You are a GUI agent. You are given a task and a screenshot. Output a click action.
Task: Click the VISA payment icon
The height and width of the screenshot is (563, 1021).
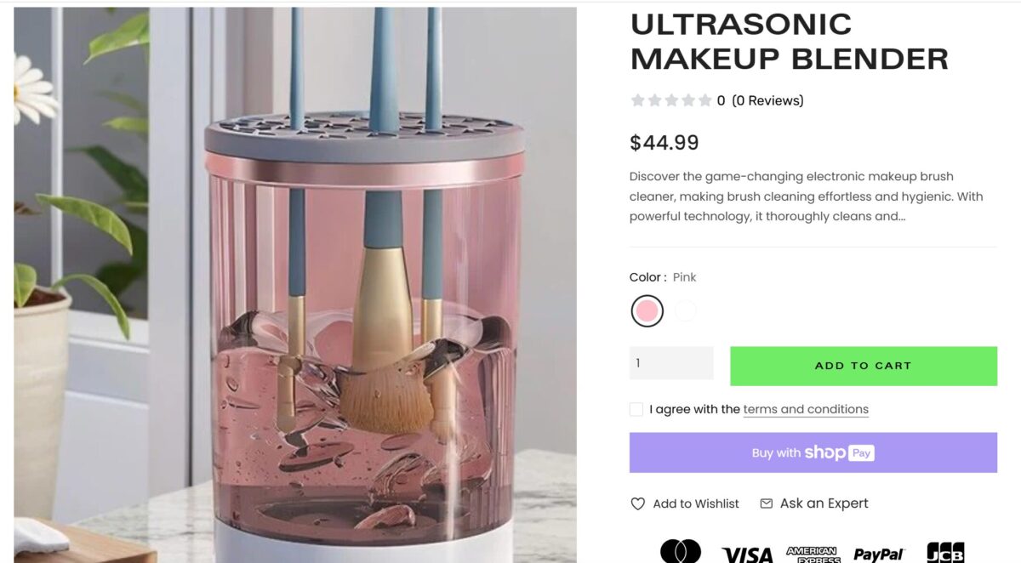(x=747, y=554)
